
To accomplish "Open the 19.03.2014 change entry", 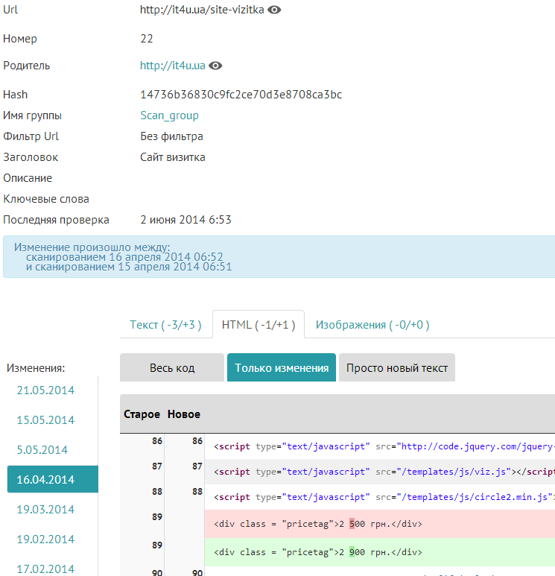I will [46, 510].
